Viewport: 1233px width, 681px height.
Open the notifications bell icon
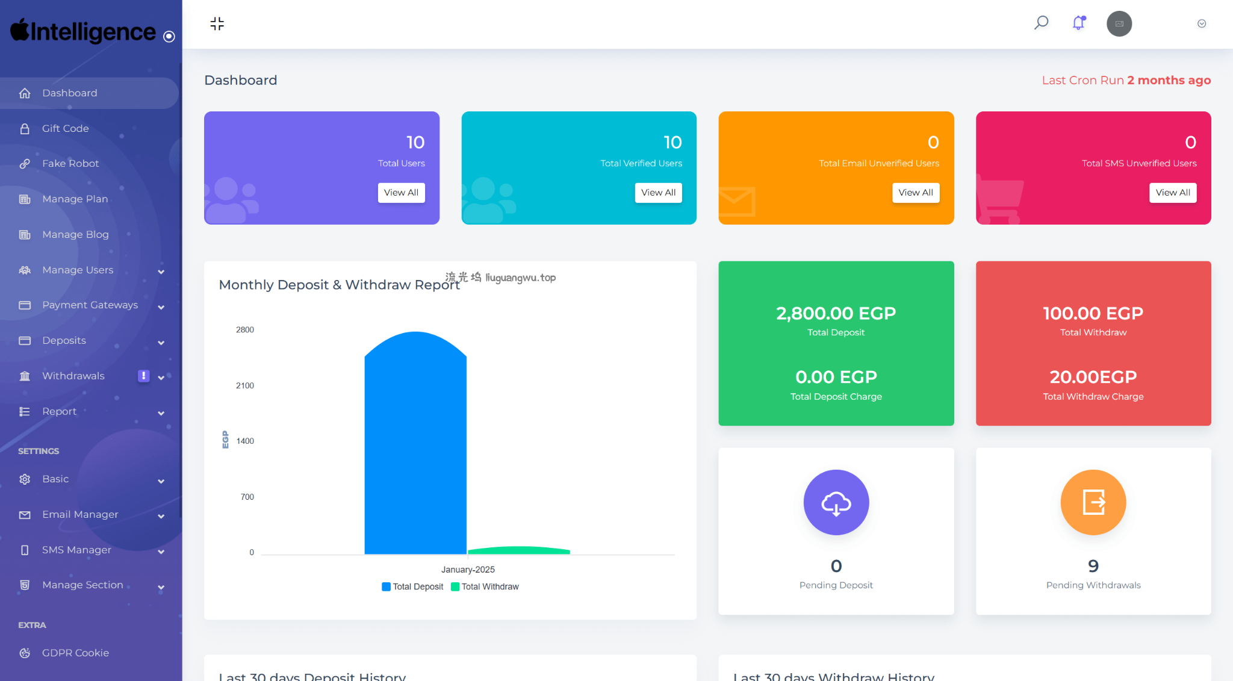pyautogui.click(x=1079, y=23)
